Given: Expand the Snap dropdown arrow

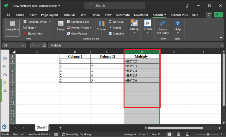Looking at the screenshot, I should [35, 28].
